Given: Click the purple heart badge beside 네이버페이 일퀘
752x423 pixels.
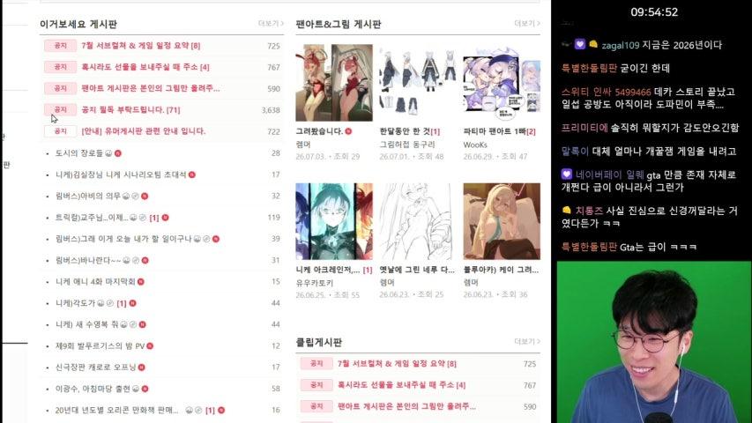Looking at the screenshot, I should [566, 174].
